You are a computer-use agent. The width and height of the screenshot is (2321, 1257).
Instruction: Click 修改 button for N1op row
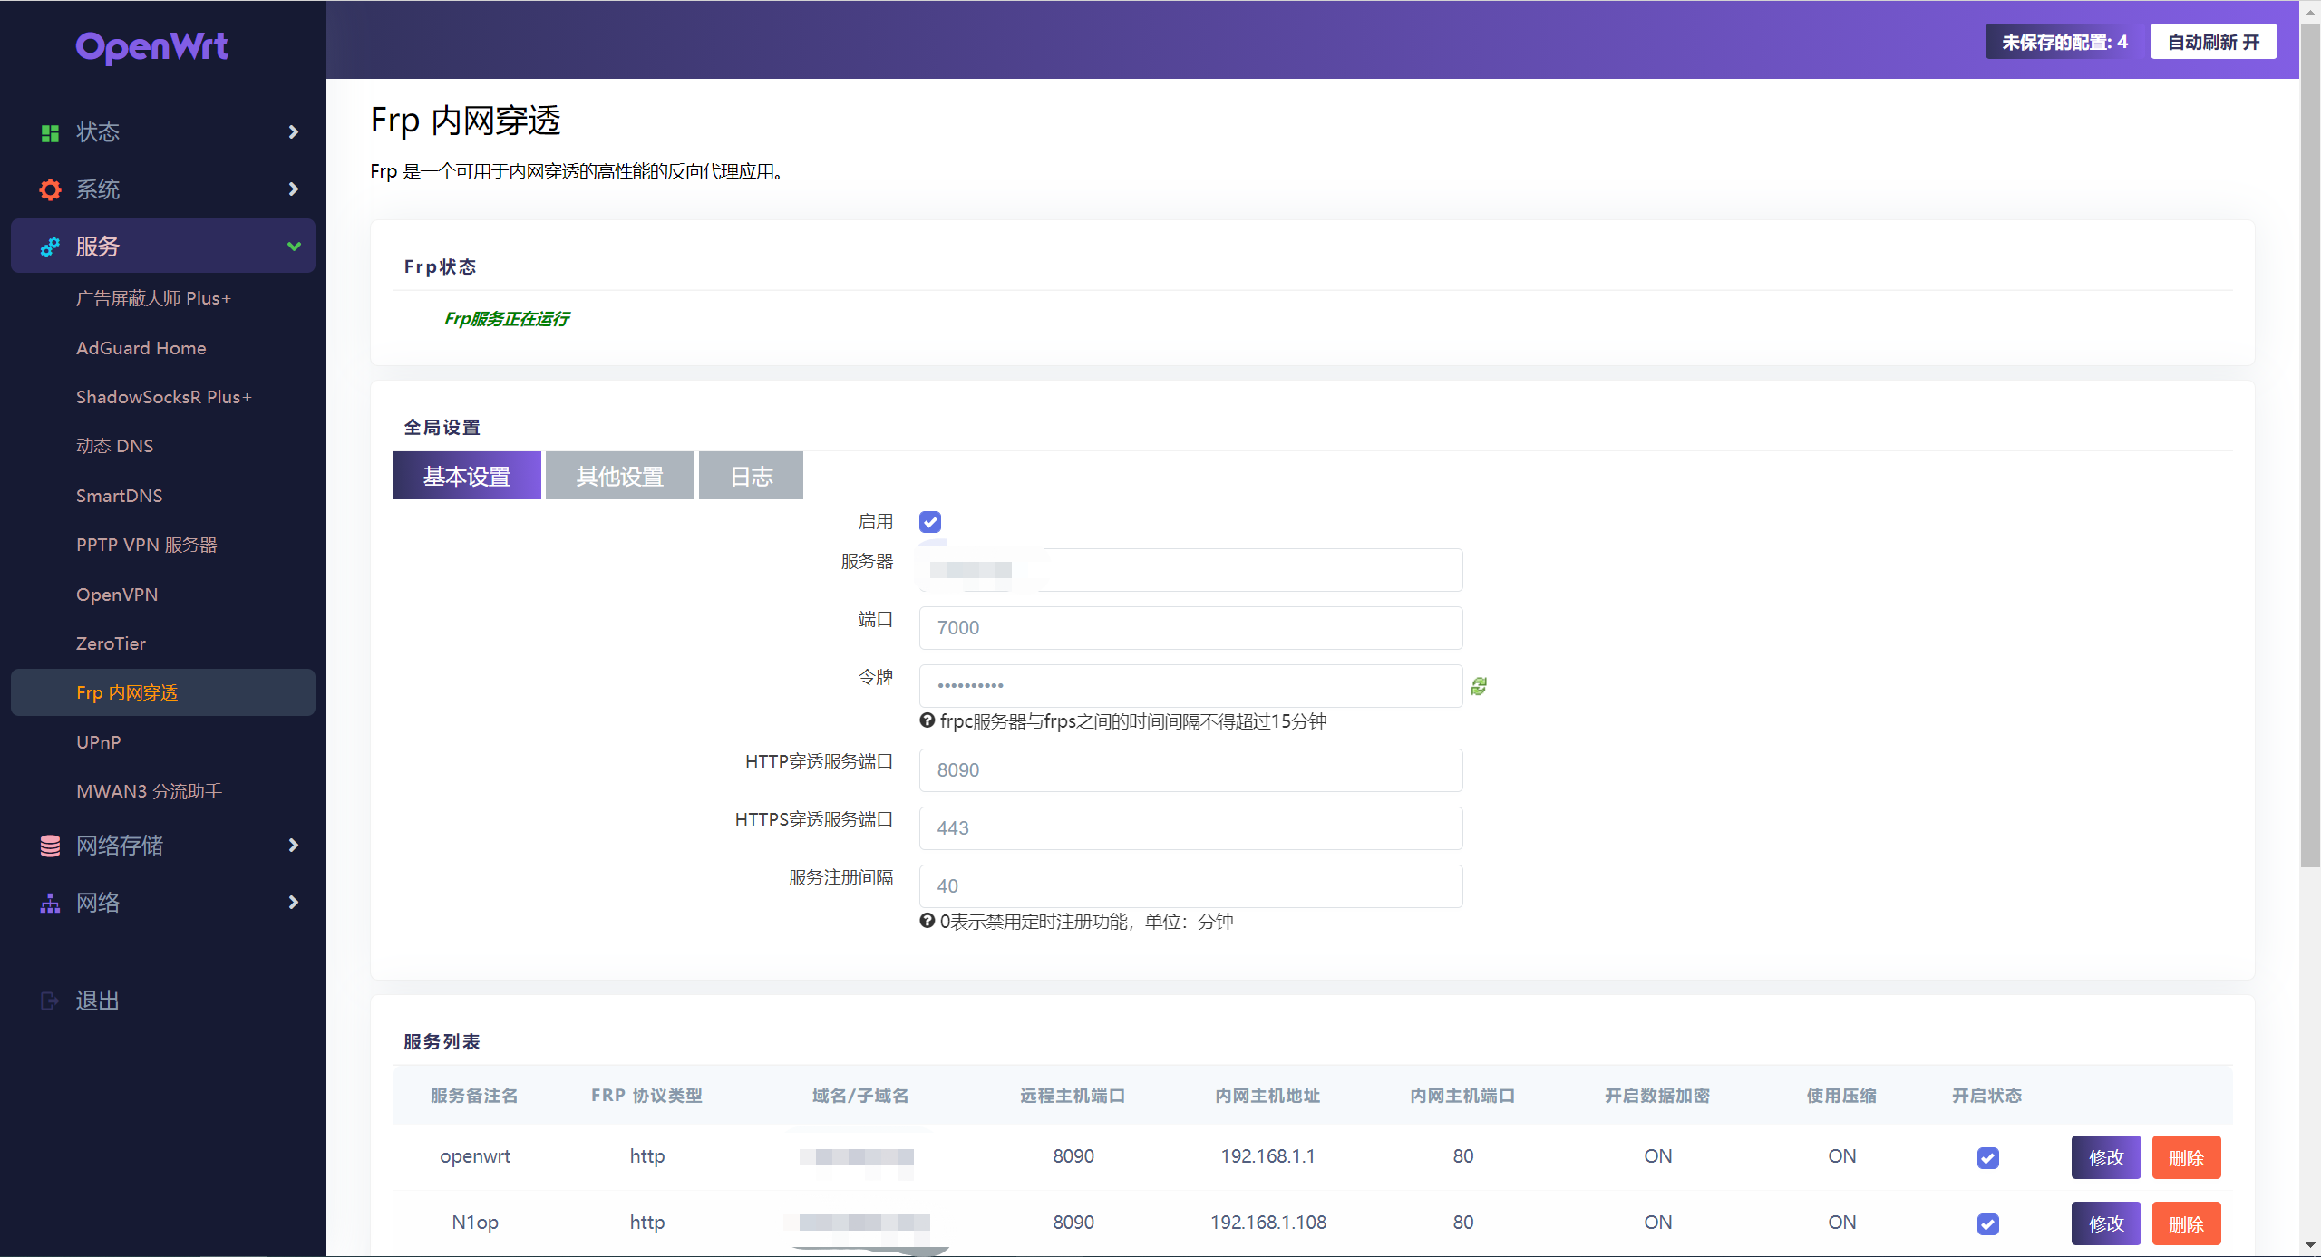click(x=2106, y=1224)
